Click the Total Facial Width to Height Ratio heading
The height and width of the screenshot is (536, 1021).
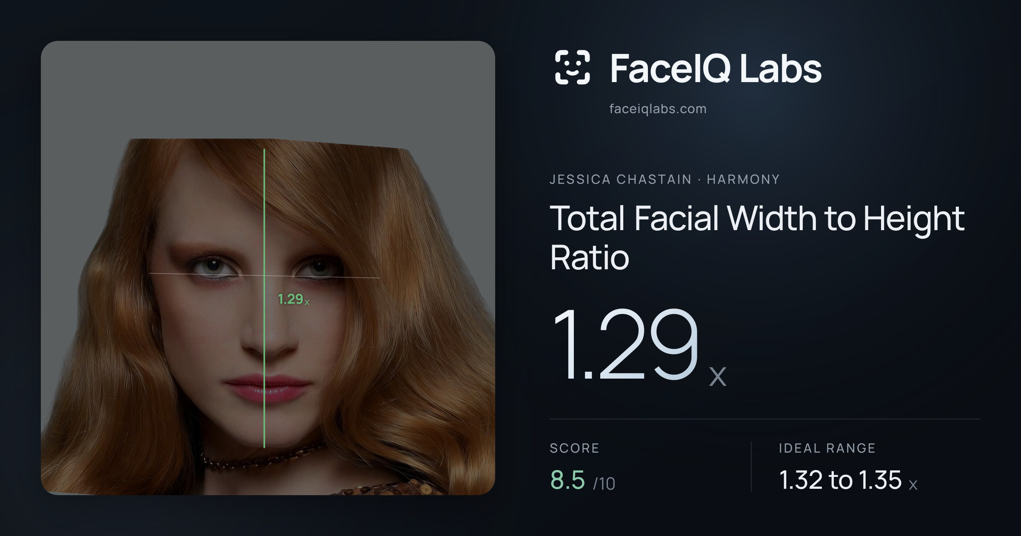coord(757,237)
